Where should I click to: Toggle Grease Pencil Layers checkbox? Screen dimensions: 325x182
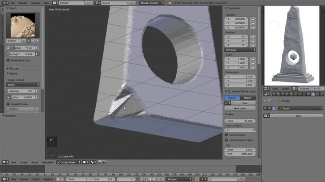[230, 91]
